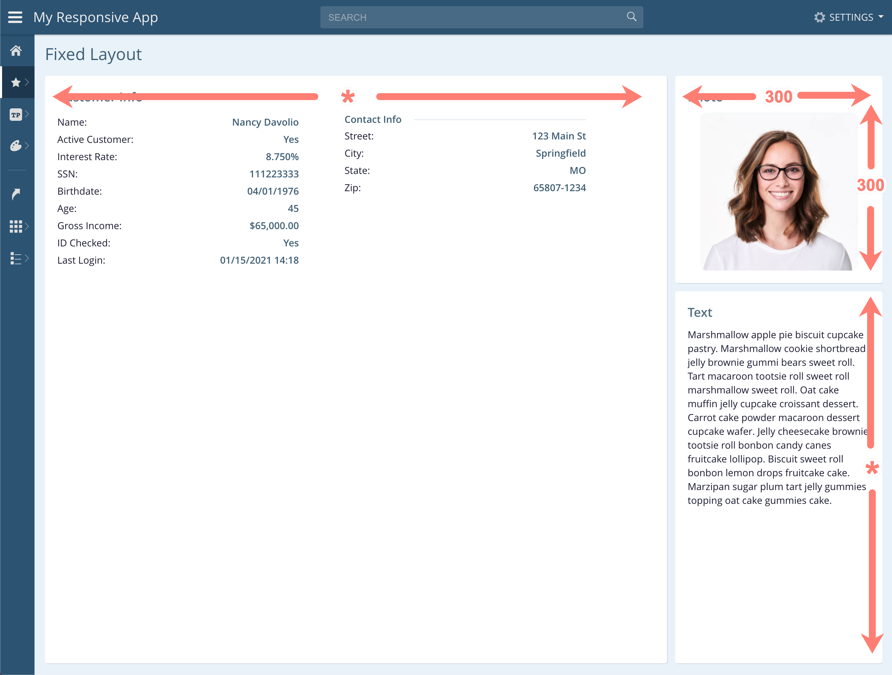The height and width of the screenshot is (675, 892).
Task: Expand the list menu chevron
Action: point(27,258)
